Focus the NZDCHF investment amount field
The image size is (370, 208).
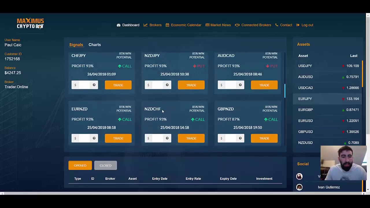point(157,138)
